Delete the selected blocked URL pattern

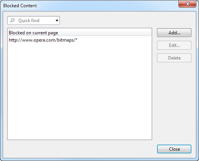(x=174, y=58)
